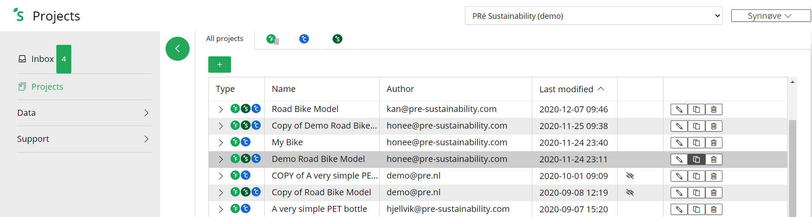Screen dimensions: 812x217
Task: Sort by the Last modified column
Action: tap(572, 89)
